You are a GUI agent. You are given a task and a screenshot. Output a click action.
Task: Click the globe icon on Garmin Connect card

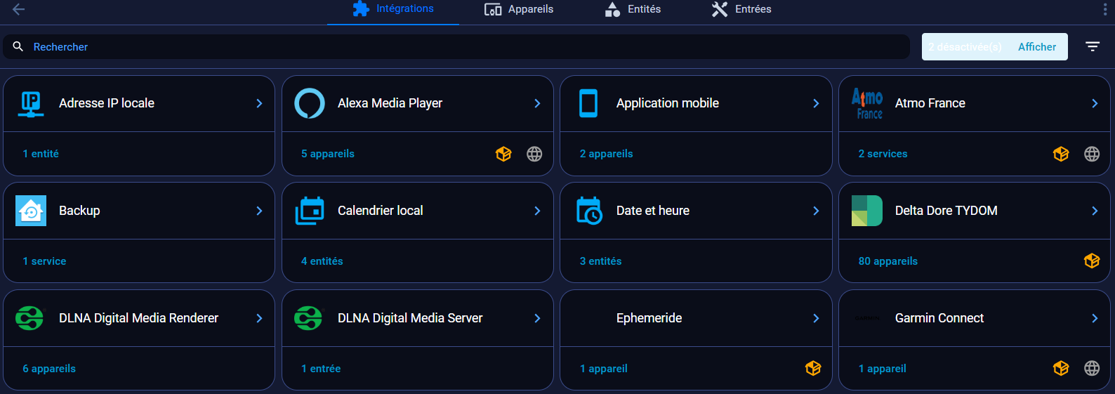1091,368
